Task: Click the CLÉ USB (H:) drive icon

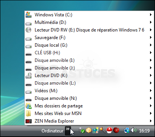Action: (29, 54)
